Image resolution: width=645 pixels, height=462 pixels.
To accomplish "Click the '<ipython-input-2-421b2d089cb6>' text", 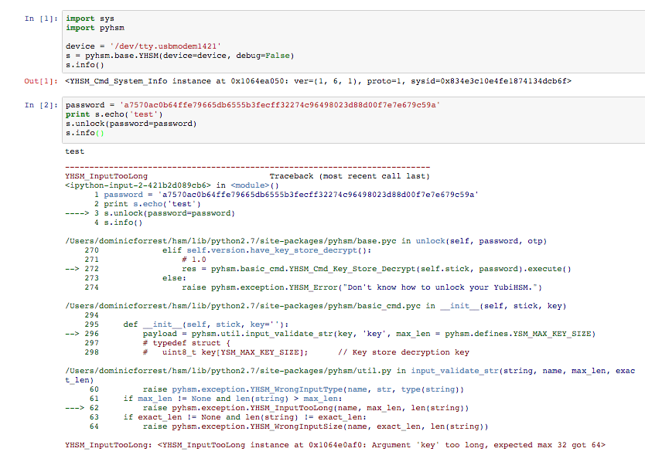I will coord(138,185).
